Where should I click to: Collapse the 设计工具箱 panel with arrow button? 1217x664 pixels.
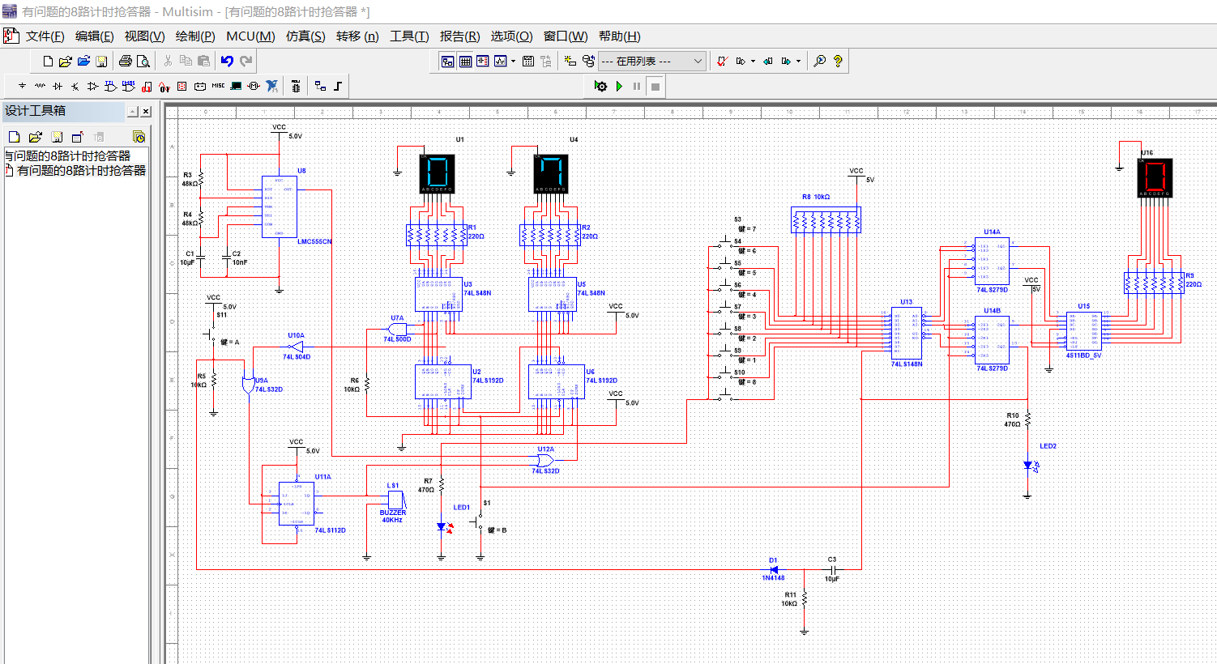coord(132,112)
